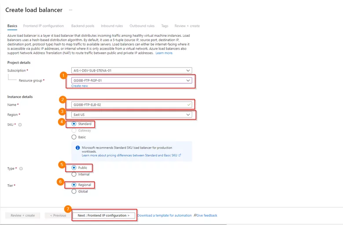Open the Frontend IP configuration tab
The image size is (343, 225).
(44, 26)
